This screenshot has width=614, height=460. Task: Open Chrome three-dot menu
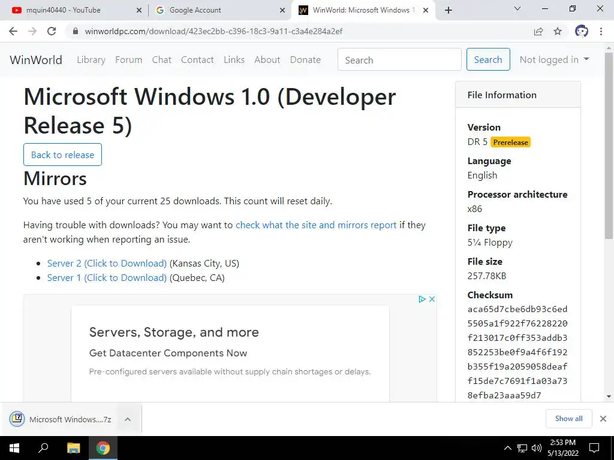tap(601, 31)
